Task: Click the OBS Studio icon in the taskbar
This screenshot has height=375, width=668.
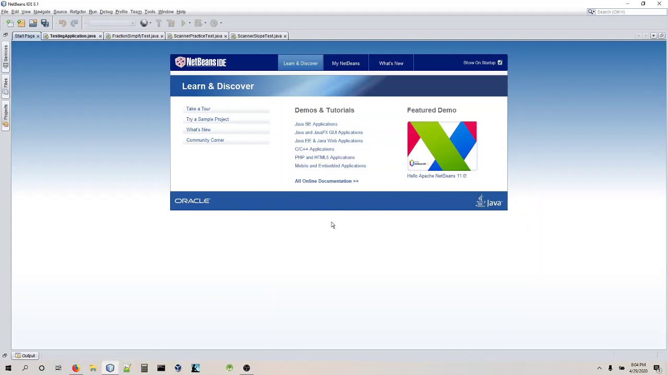Action: [x=246, y=368]
